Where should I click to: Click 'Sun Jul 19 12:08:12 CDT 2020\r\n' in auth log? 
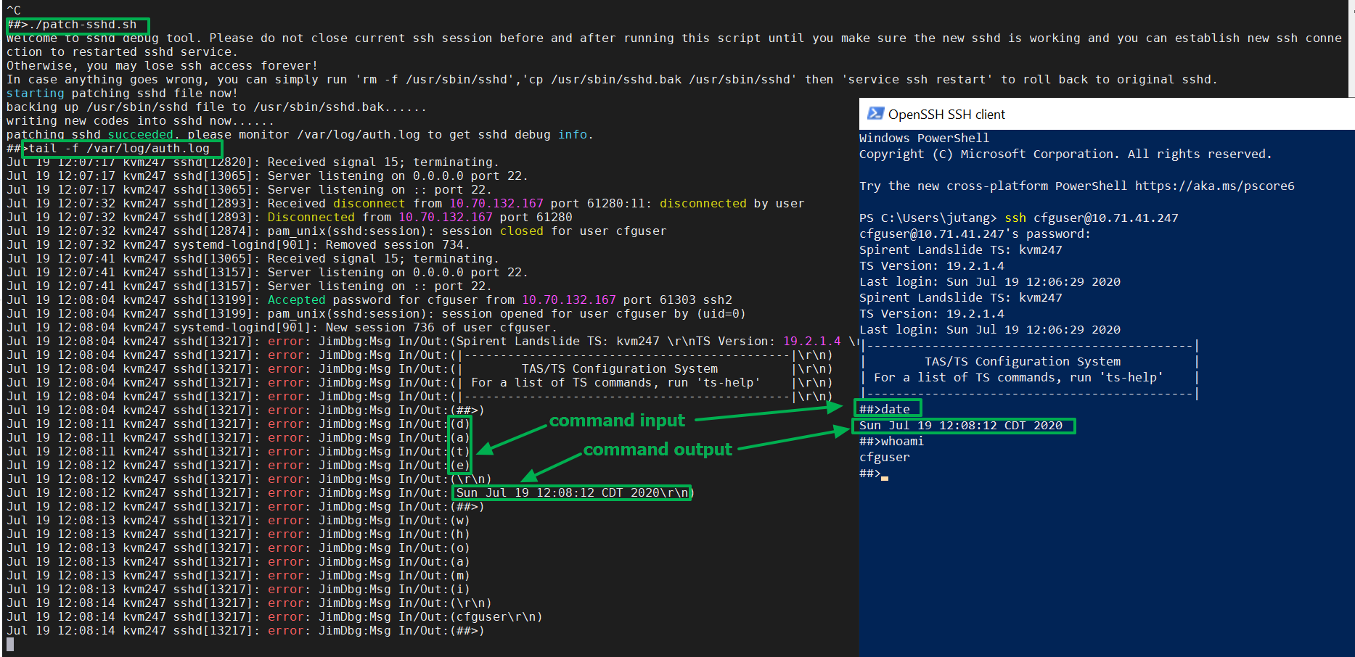pyautogui.click(x=573, y=493)
